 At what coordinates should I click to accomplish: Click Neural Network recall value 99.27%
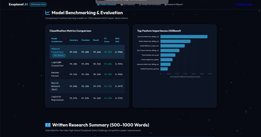[97, 86]
